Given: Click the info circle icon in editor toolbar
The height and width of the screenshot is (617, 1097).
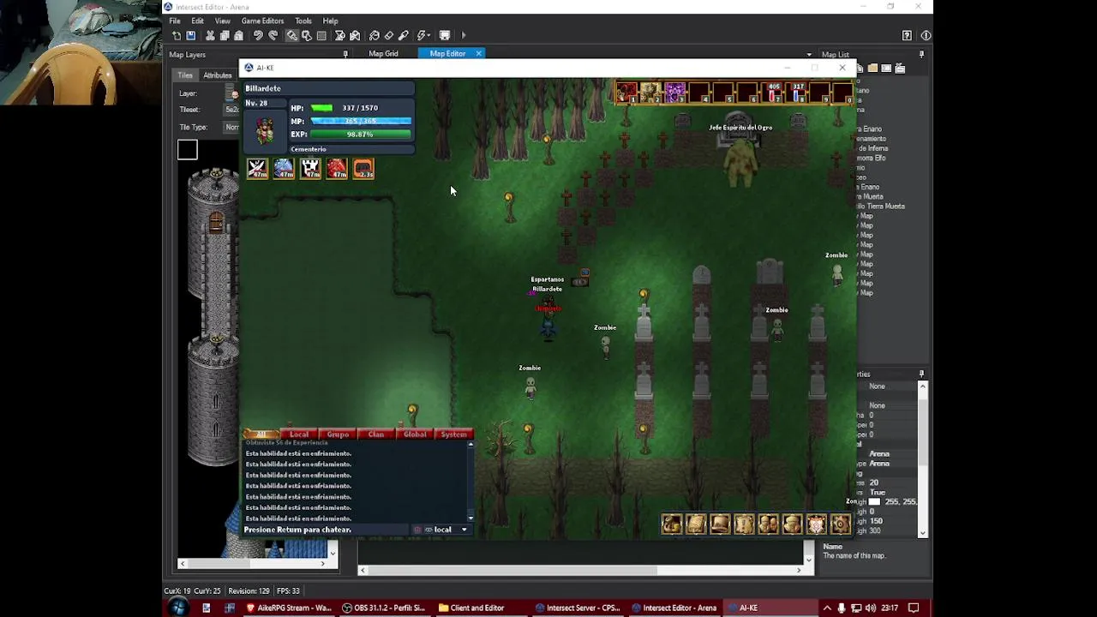Looking at the screenshot, I should [926, 35].
